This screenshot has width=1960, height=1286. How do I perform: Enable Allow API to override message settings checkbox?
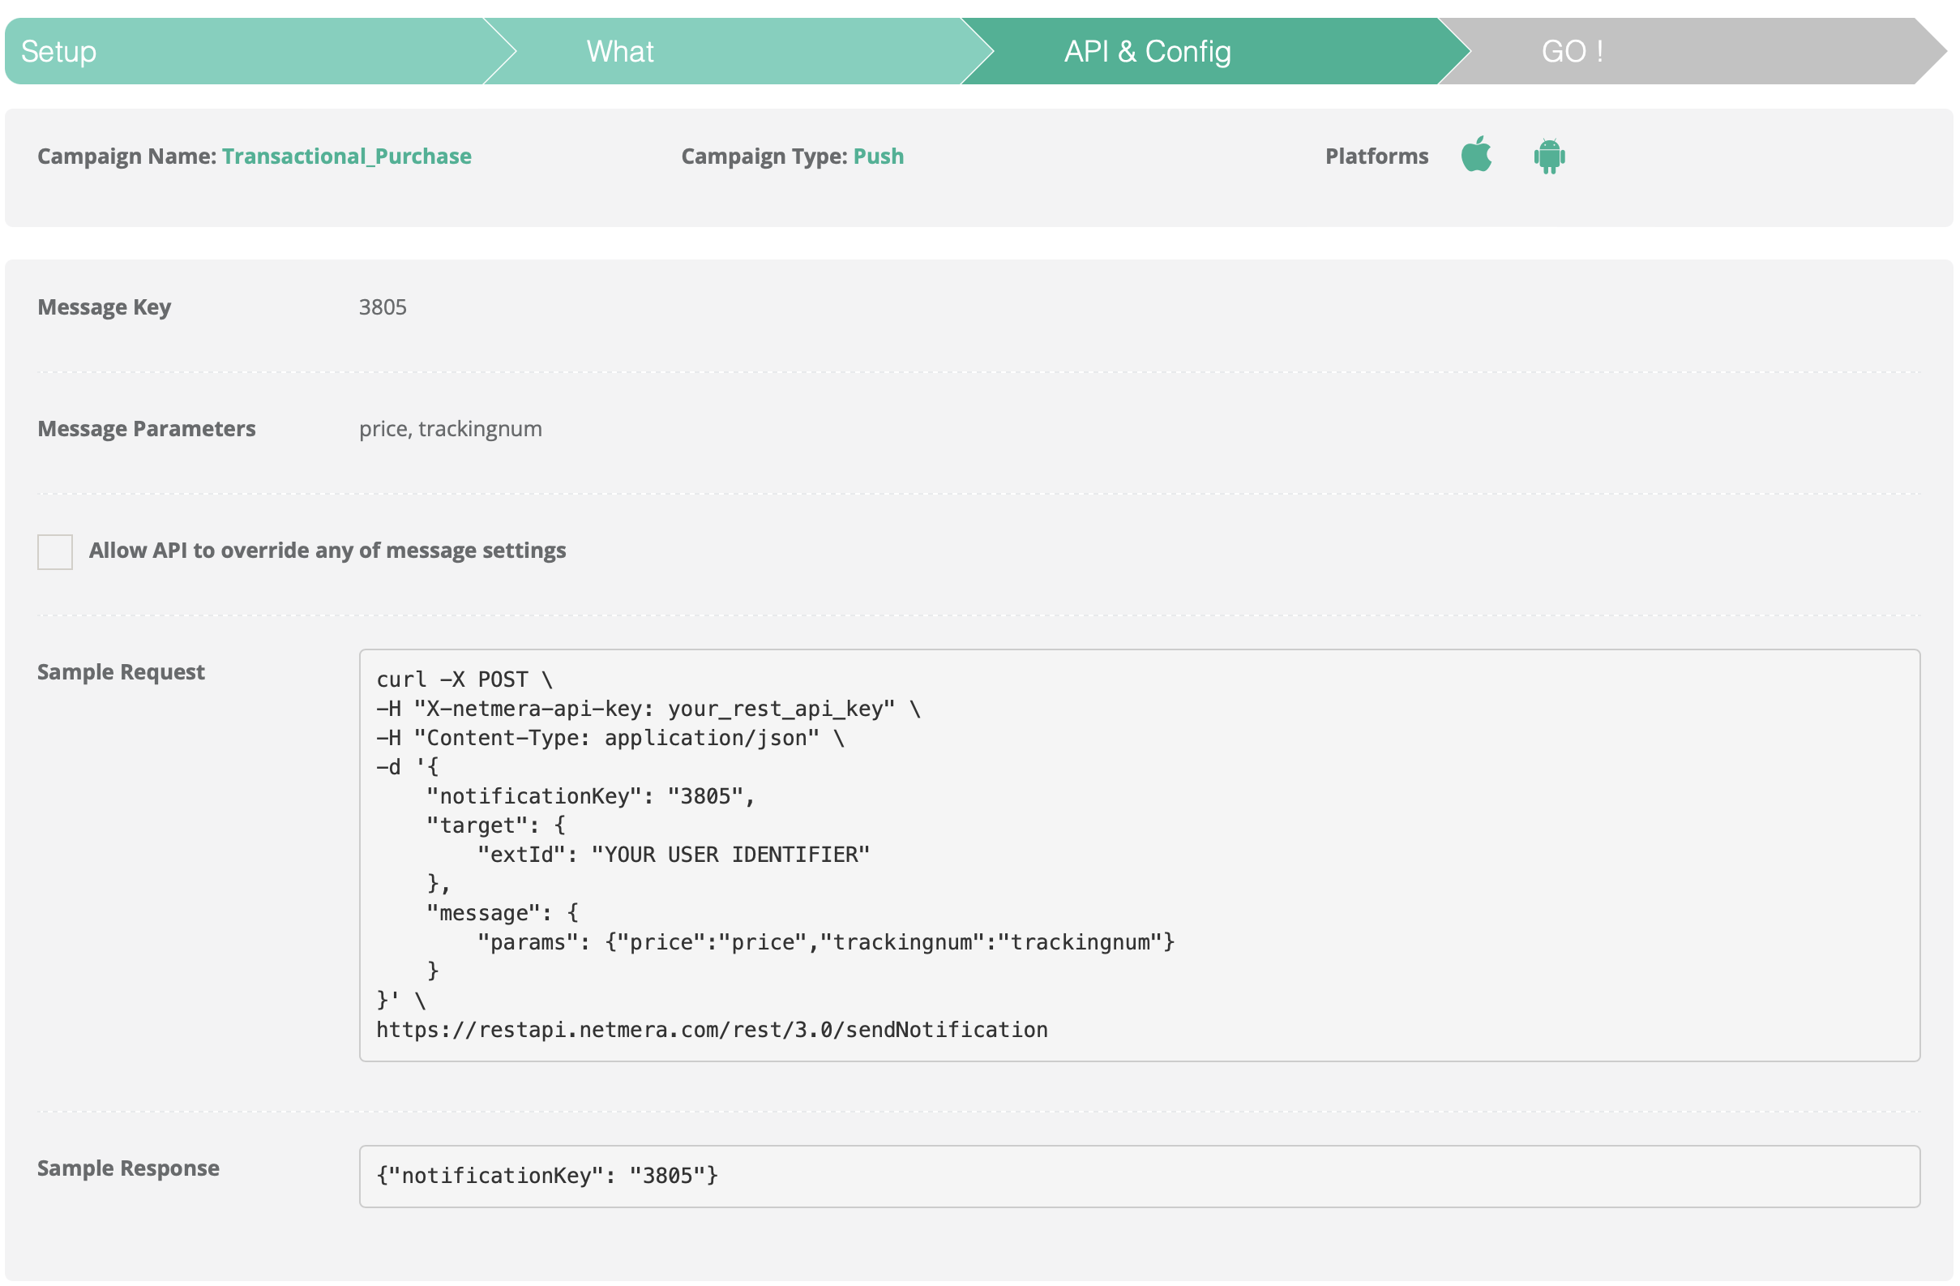pos(55,551)
